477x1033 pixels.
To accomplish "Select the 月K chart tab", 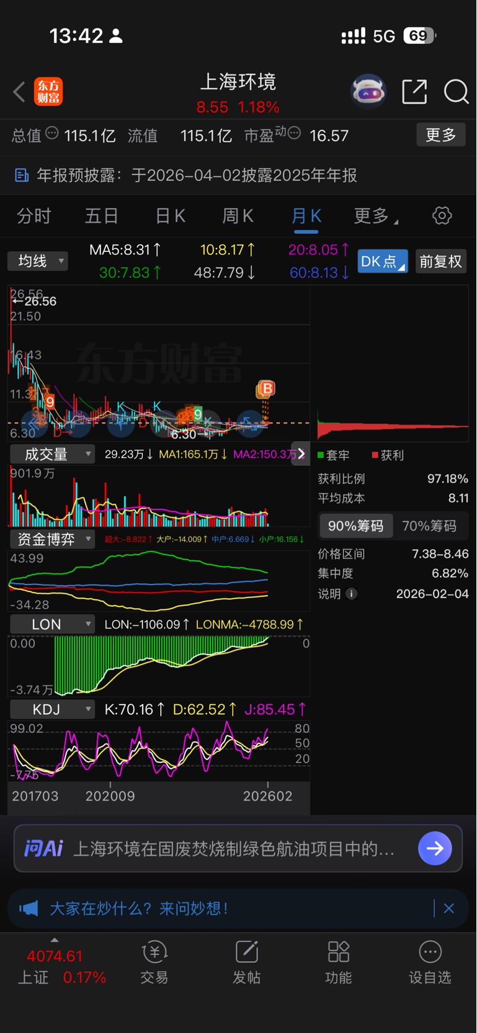I will (x=306, y=216).
